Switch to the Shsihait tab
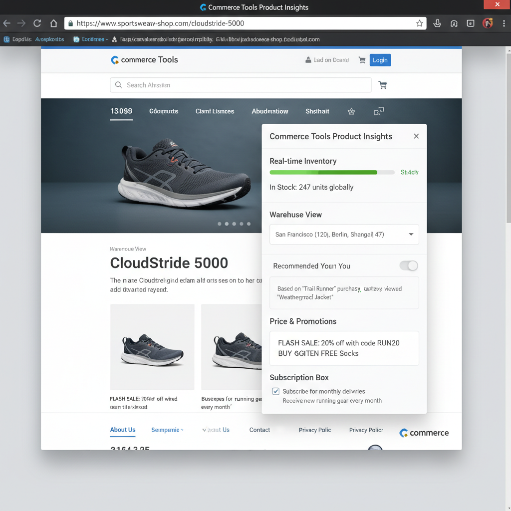 (x=317, y=111)
